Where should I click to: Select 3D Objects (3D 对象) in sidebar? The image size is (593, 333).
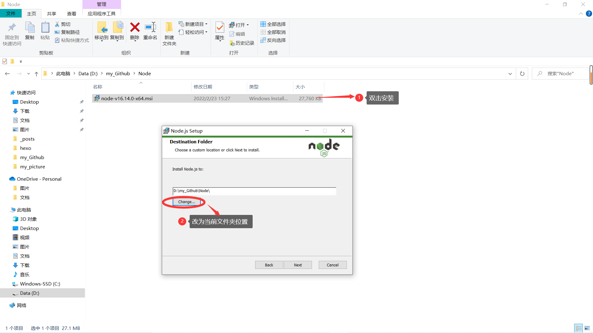coord(28,219)
